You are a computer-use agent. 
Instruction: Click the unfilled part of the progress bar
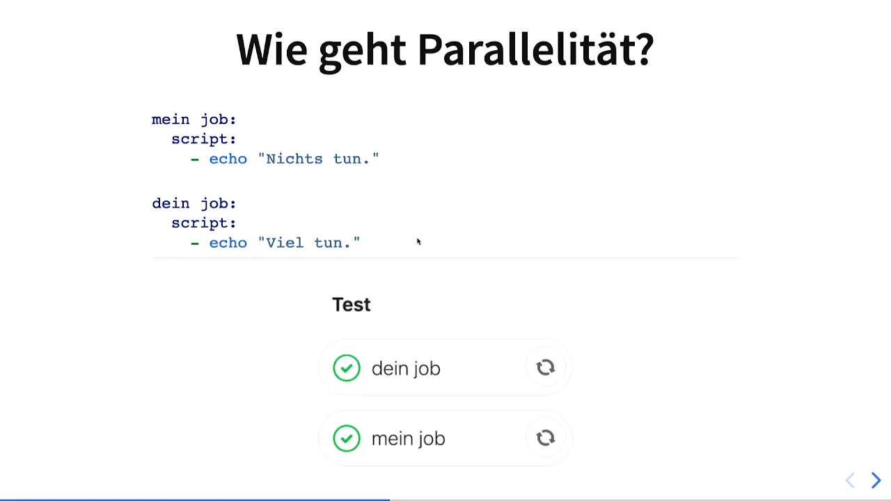640,500
